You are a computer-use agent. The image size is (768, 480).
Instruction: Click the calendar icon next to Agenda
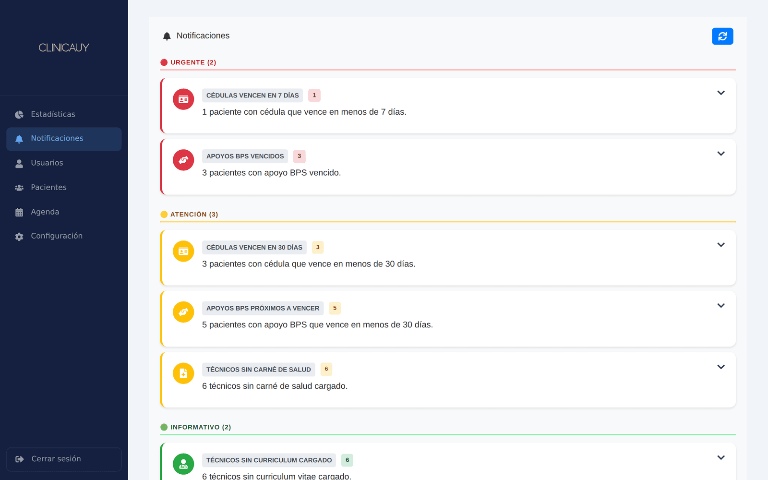pyautogui.click(x=19, y=212)
